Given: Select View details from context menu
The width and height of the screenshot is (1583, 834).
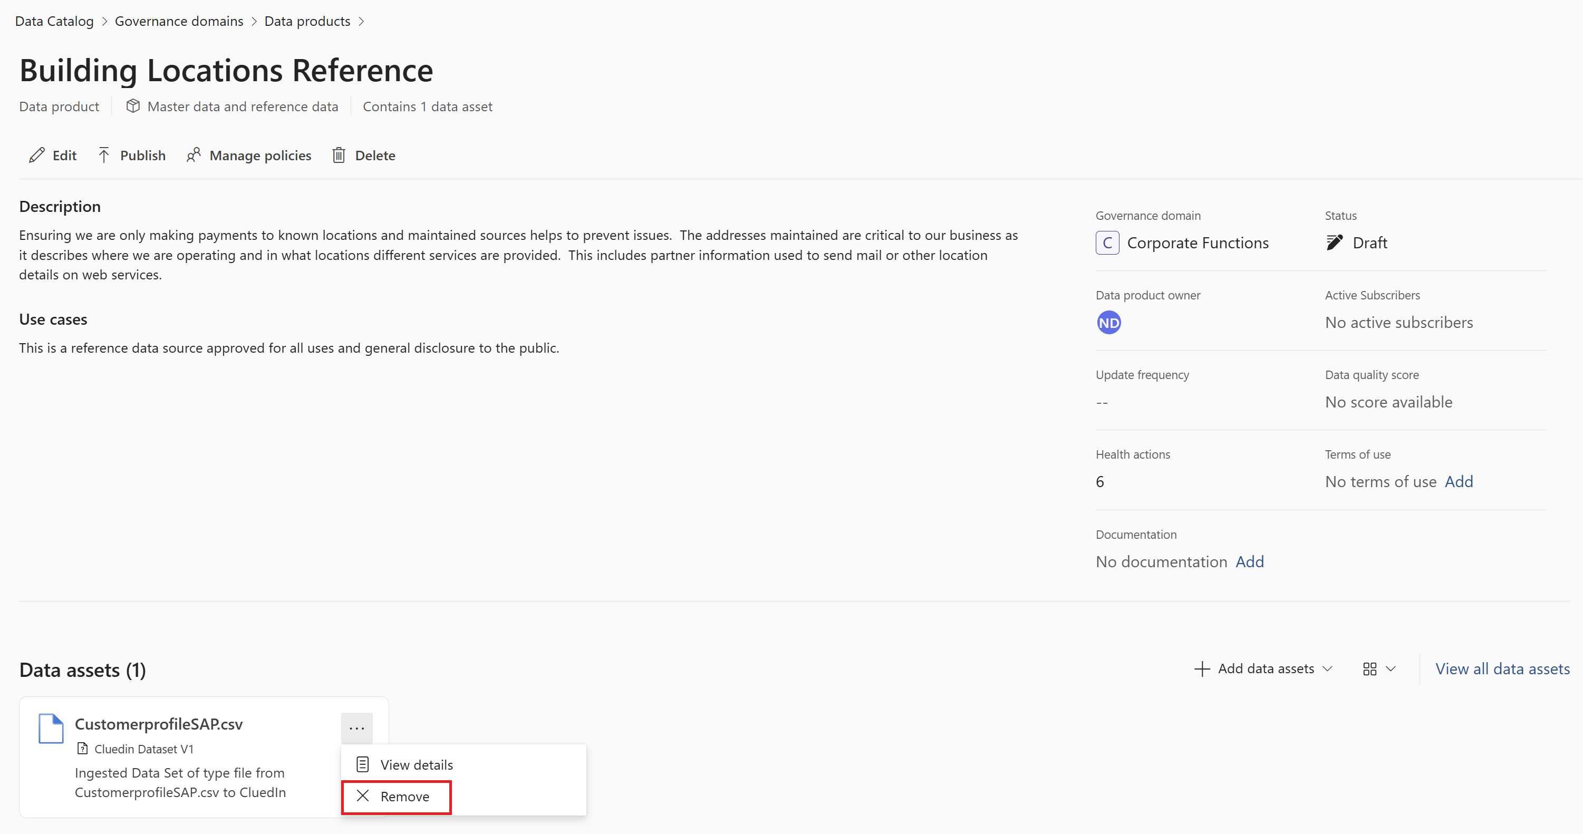Looking at the screenshot, I should 416,764.
